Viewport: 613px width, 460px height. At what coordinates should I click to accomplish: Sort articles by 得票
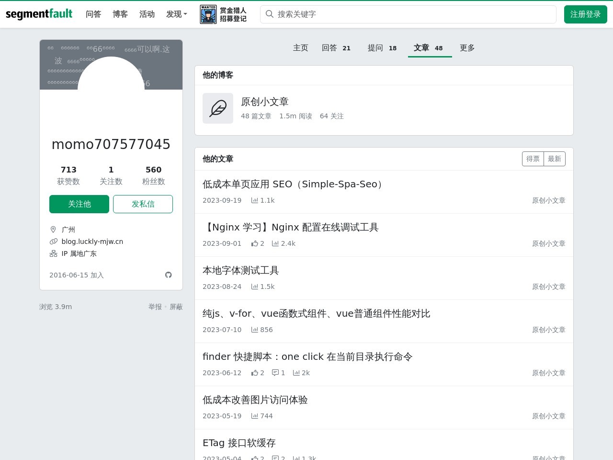point(533,159)
